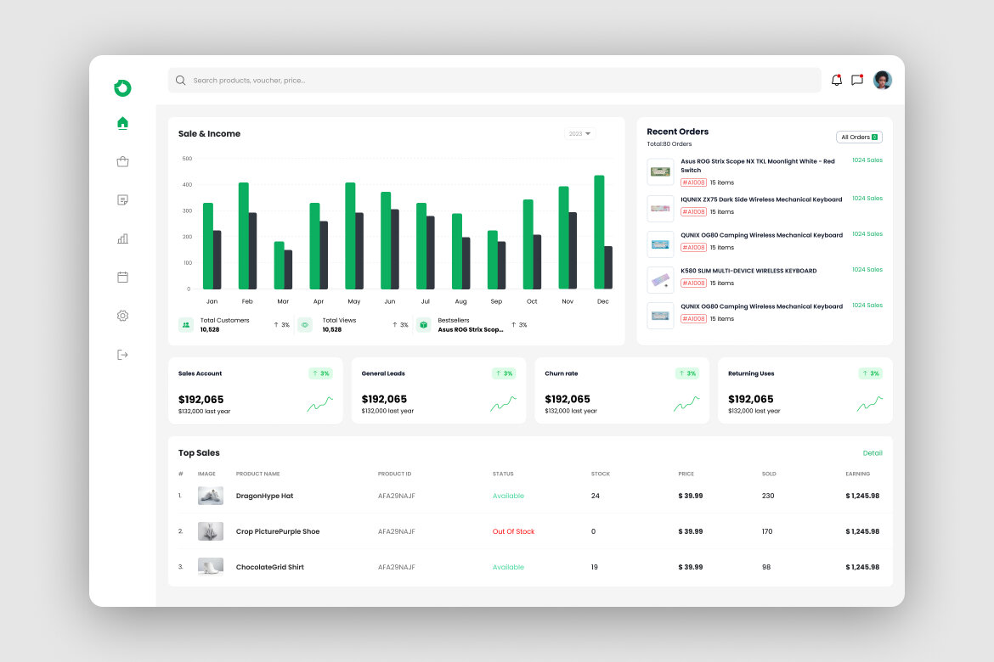
Task: Open notifications via the bell icon
Action: pyautogui.click(x=836, y=80)
